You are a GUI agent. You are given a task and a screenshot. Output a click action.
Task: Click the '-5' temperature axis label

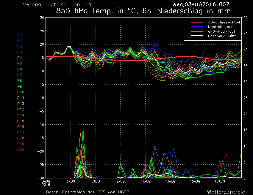42,111
